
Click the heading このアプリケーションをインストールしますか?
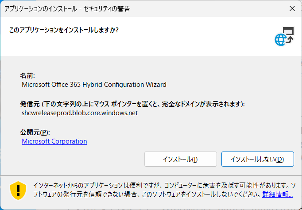point(64,30)
